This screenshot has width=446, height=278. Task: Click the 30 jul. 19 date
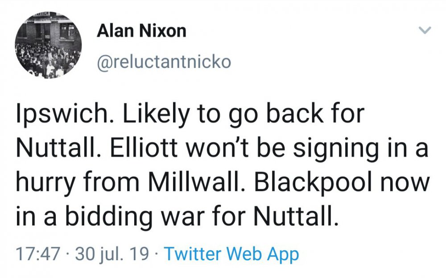pyautogui.click(x=112, y=254)
